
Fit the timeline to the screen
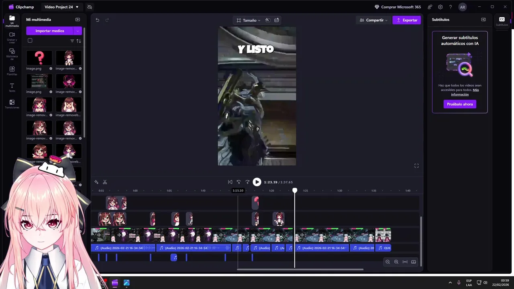click(405, 262)
